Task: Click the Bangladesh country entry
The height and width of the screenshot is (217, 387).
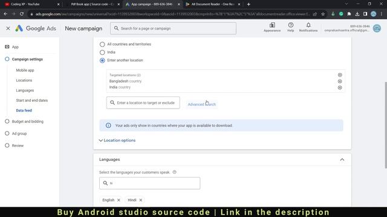Action: coord(125,81)
